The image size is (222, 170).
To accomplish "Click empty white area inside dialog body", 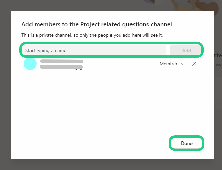I will click(x=112, y=109).
